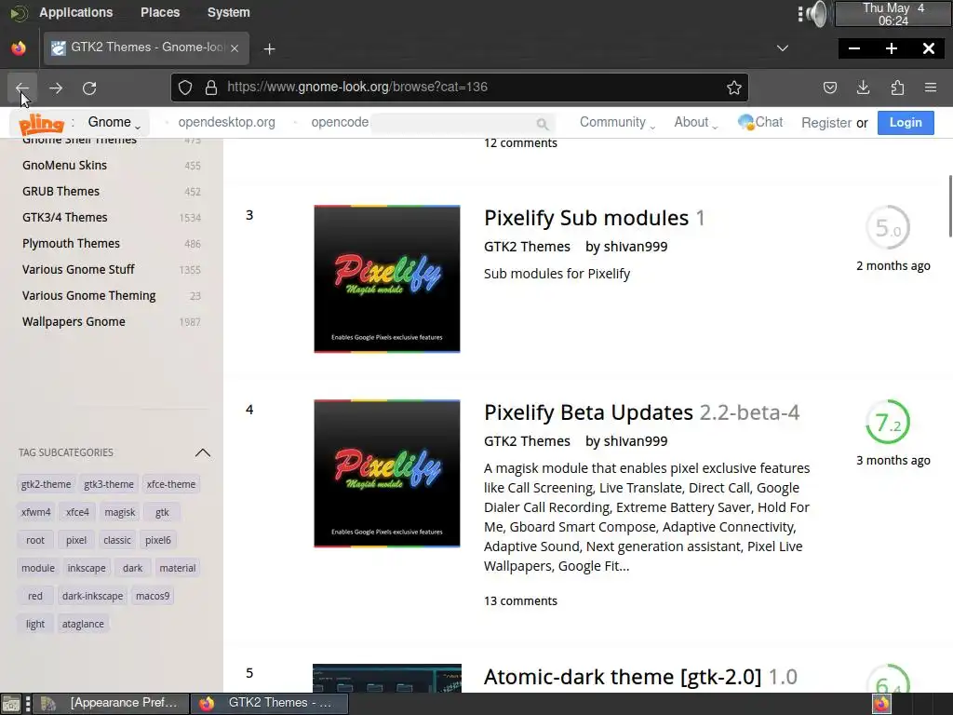
Task: Bookmark this page with the star icon
Action: pyautogui.click(x=734, y=88)
